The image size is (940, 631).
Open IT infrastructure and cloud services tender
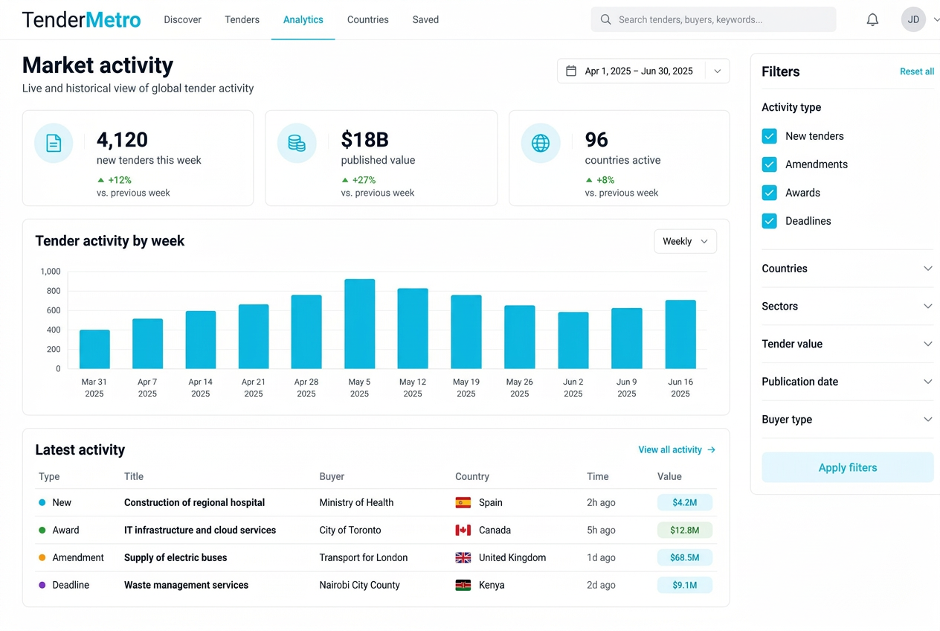[200, 530]
